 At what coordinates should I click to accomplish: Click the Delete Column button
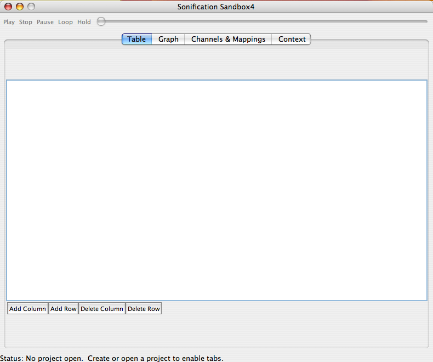coord(102,309)
